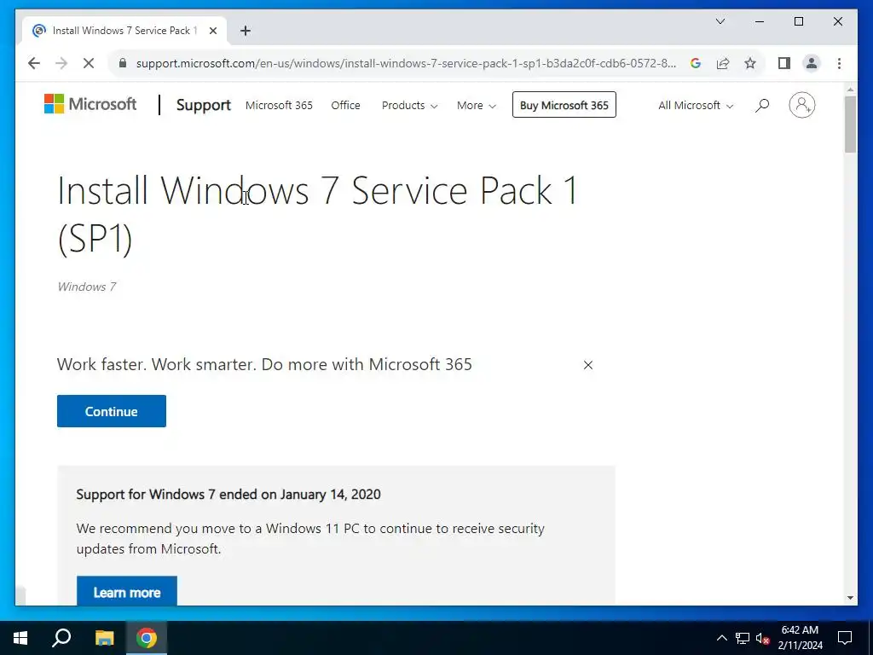Click the blue Continue button

tap(112, 411)
